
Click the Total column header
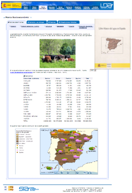click(87, 78)
